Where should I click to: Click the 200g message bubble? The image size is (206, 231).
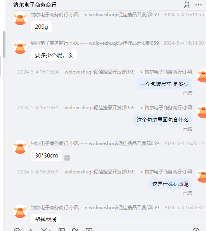coord(42,27)
